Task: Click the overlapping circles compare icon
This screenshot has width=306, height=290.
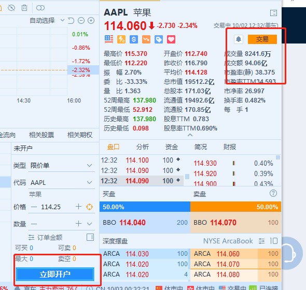Action: tap(40, 8)
